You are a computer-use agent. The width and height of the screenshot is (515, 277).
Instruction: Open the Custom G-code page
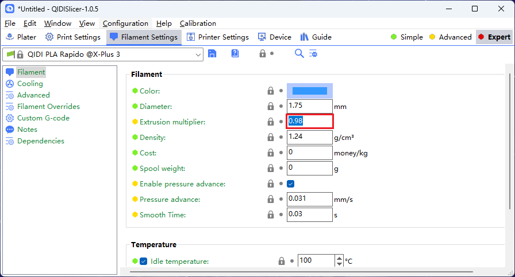(43, 118)
